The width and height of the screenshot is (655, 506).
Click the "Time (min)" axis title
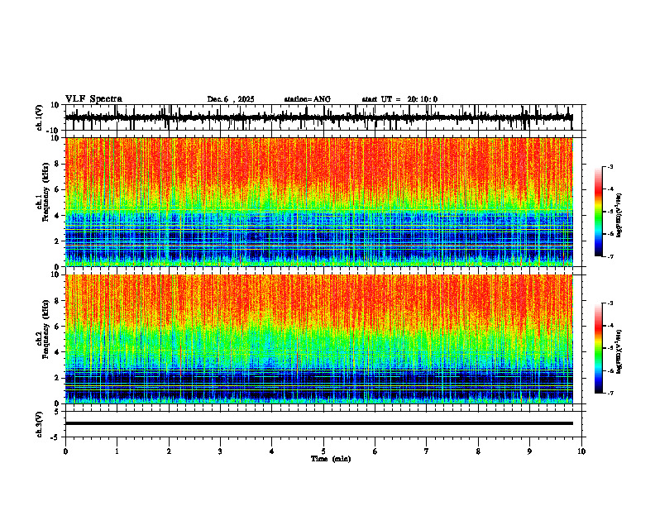(x=331, y=459)
